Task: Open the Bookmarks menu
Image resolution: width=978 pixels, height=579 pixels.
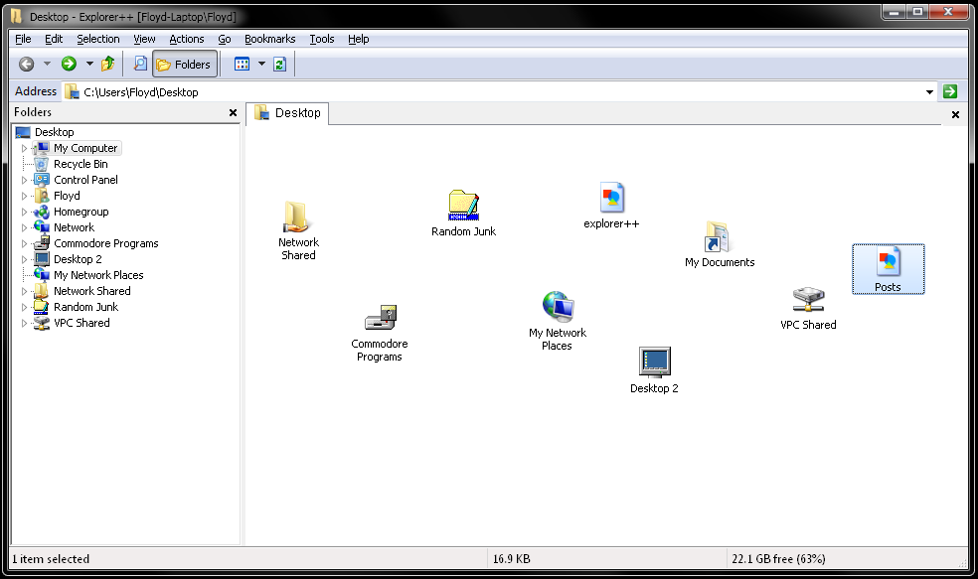Action: point(269,39)
